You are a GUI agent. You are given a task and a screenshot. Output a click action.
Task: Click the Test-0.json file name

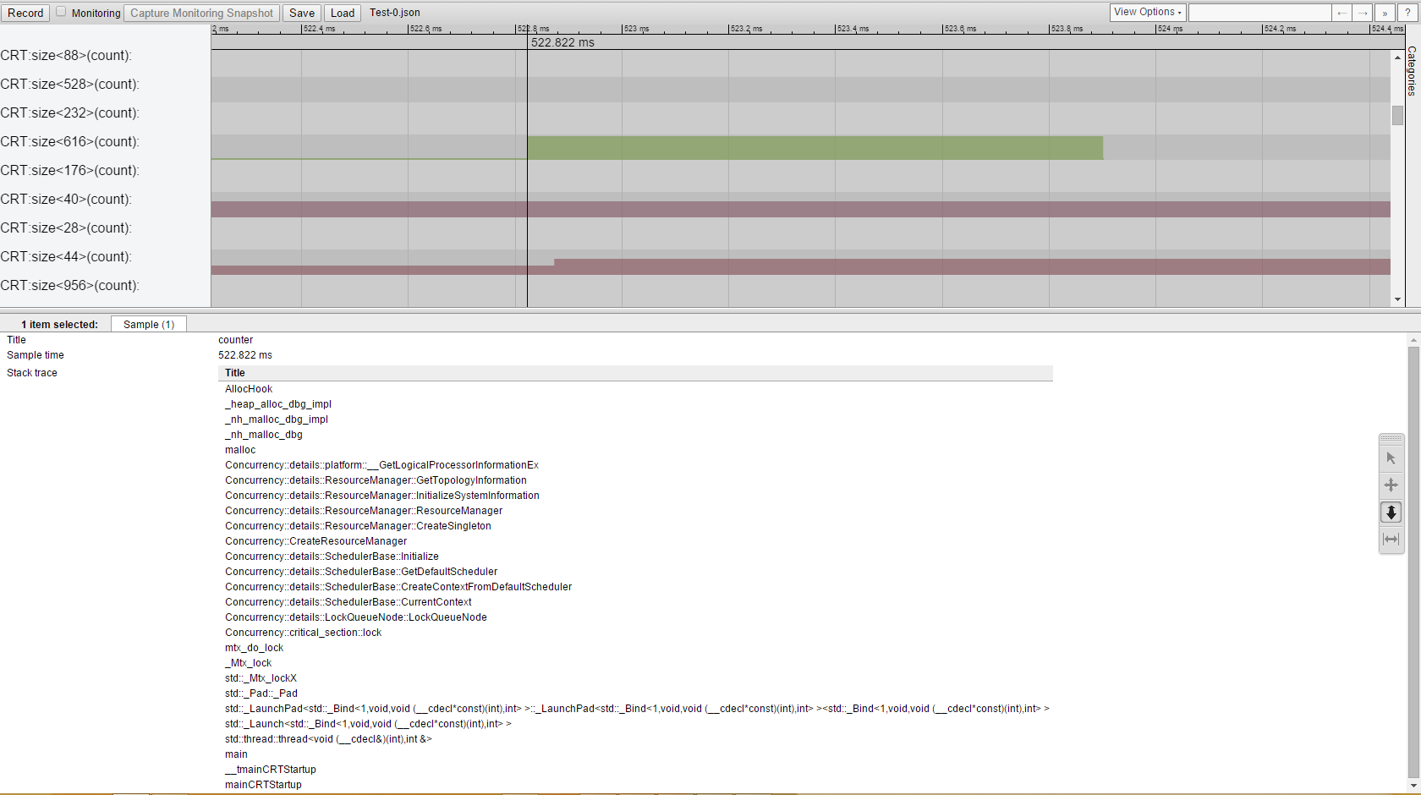click(395, 13)
